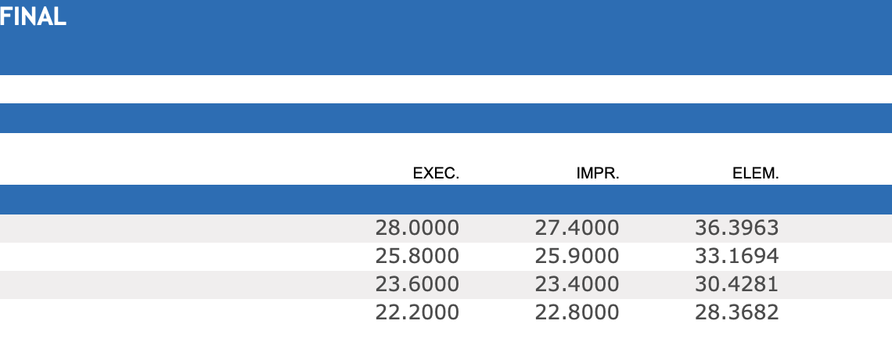Pick the 23.6000 execution value
This screenshot has height=346, width=892.
417,284
